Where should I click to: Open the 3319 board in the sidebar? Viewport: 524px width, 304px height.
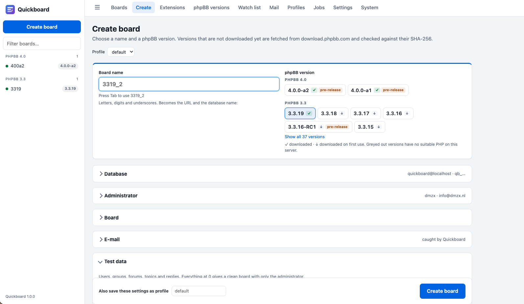(x=42, y=89)
